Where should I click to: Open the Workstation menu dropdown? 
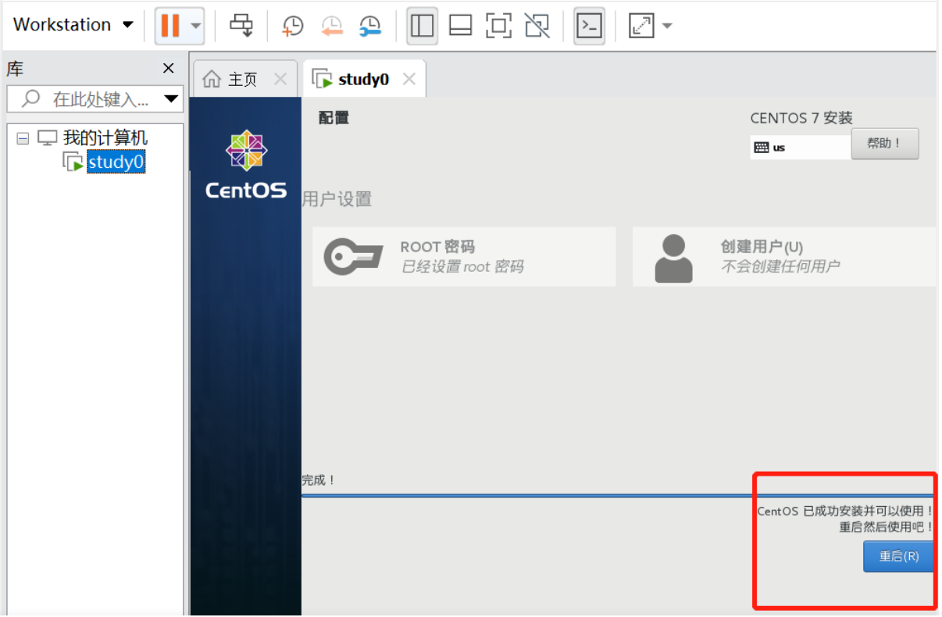click(73, 25)
